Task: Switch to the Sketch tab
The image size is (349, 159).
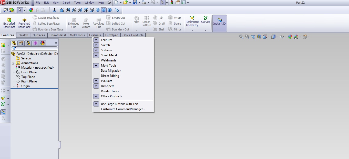Action: pyautogui.click(x=24, y=35)
